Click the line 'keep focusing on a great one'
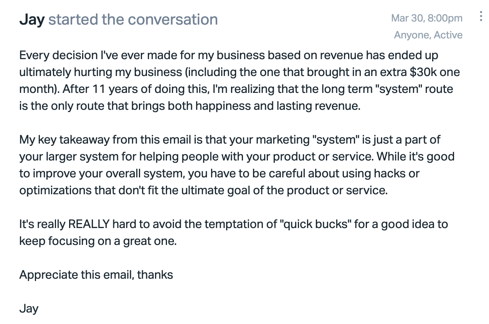The width and height of the screenshot is (489, 324). [x=98, y=241]
